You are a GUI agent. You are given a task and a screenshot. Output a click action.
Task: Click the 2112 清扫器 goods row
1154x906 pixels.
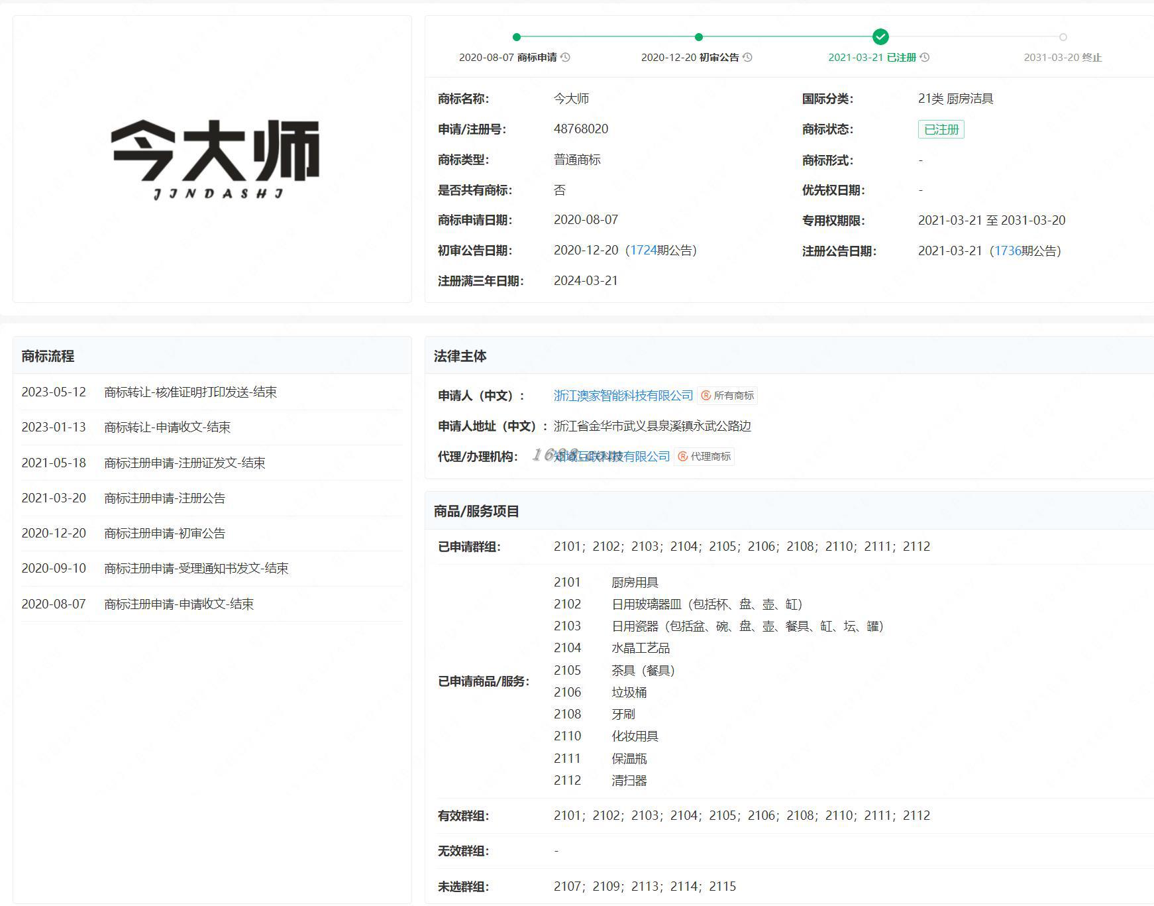click(x=600, y=781)
